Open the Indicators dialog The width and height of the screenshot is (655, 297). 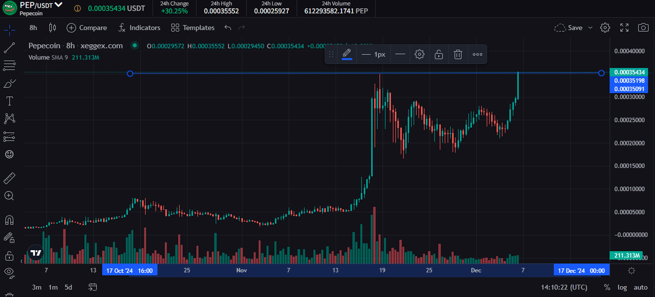tap(139, 27)
